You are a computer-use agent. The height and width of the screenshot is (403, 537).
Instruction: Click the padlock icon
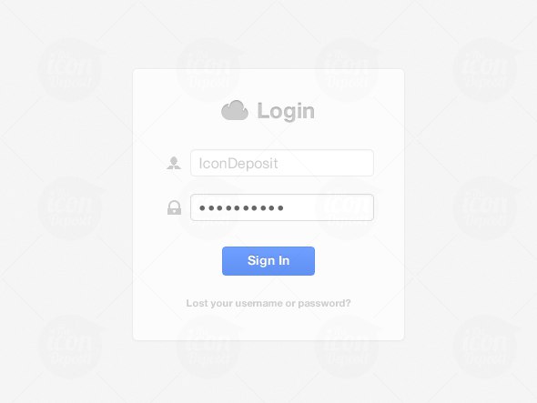point(174,207)
